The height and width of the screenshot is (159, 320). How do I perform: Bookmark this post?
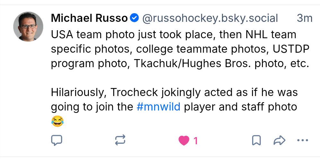pos(256,140)
